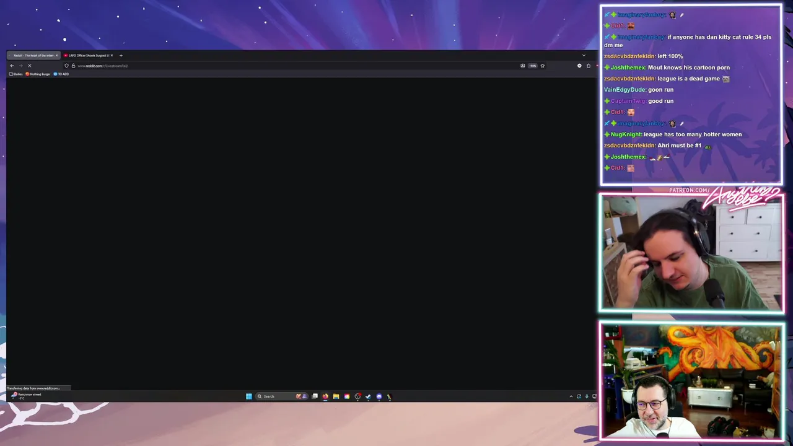This screenshot has height=446, width=793.
Task: Open the Dailies bookmarks folder
Action: pyautogui.click(x=16, y=74)
